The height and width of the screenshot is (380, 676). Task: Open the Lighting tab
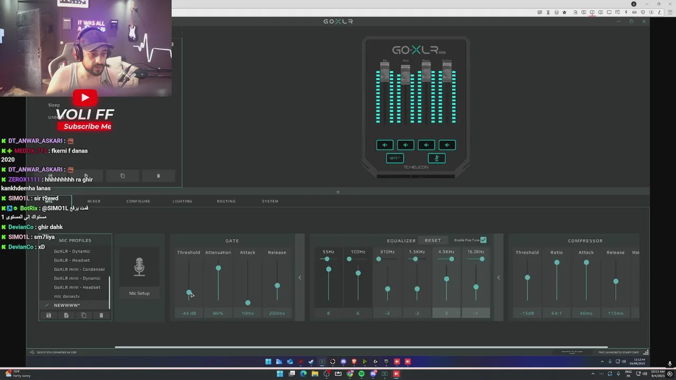182,201
